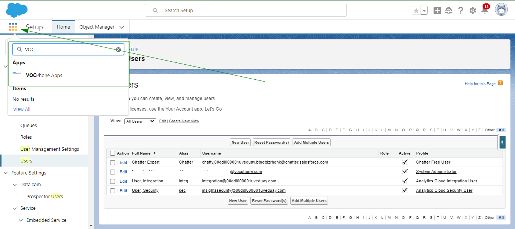Open the user profile avatar
515x229 pixels.
click(501, 10)
